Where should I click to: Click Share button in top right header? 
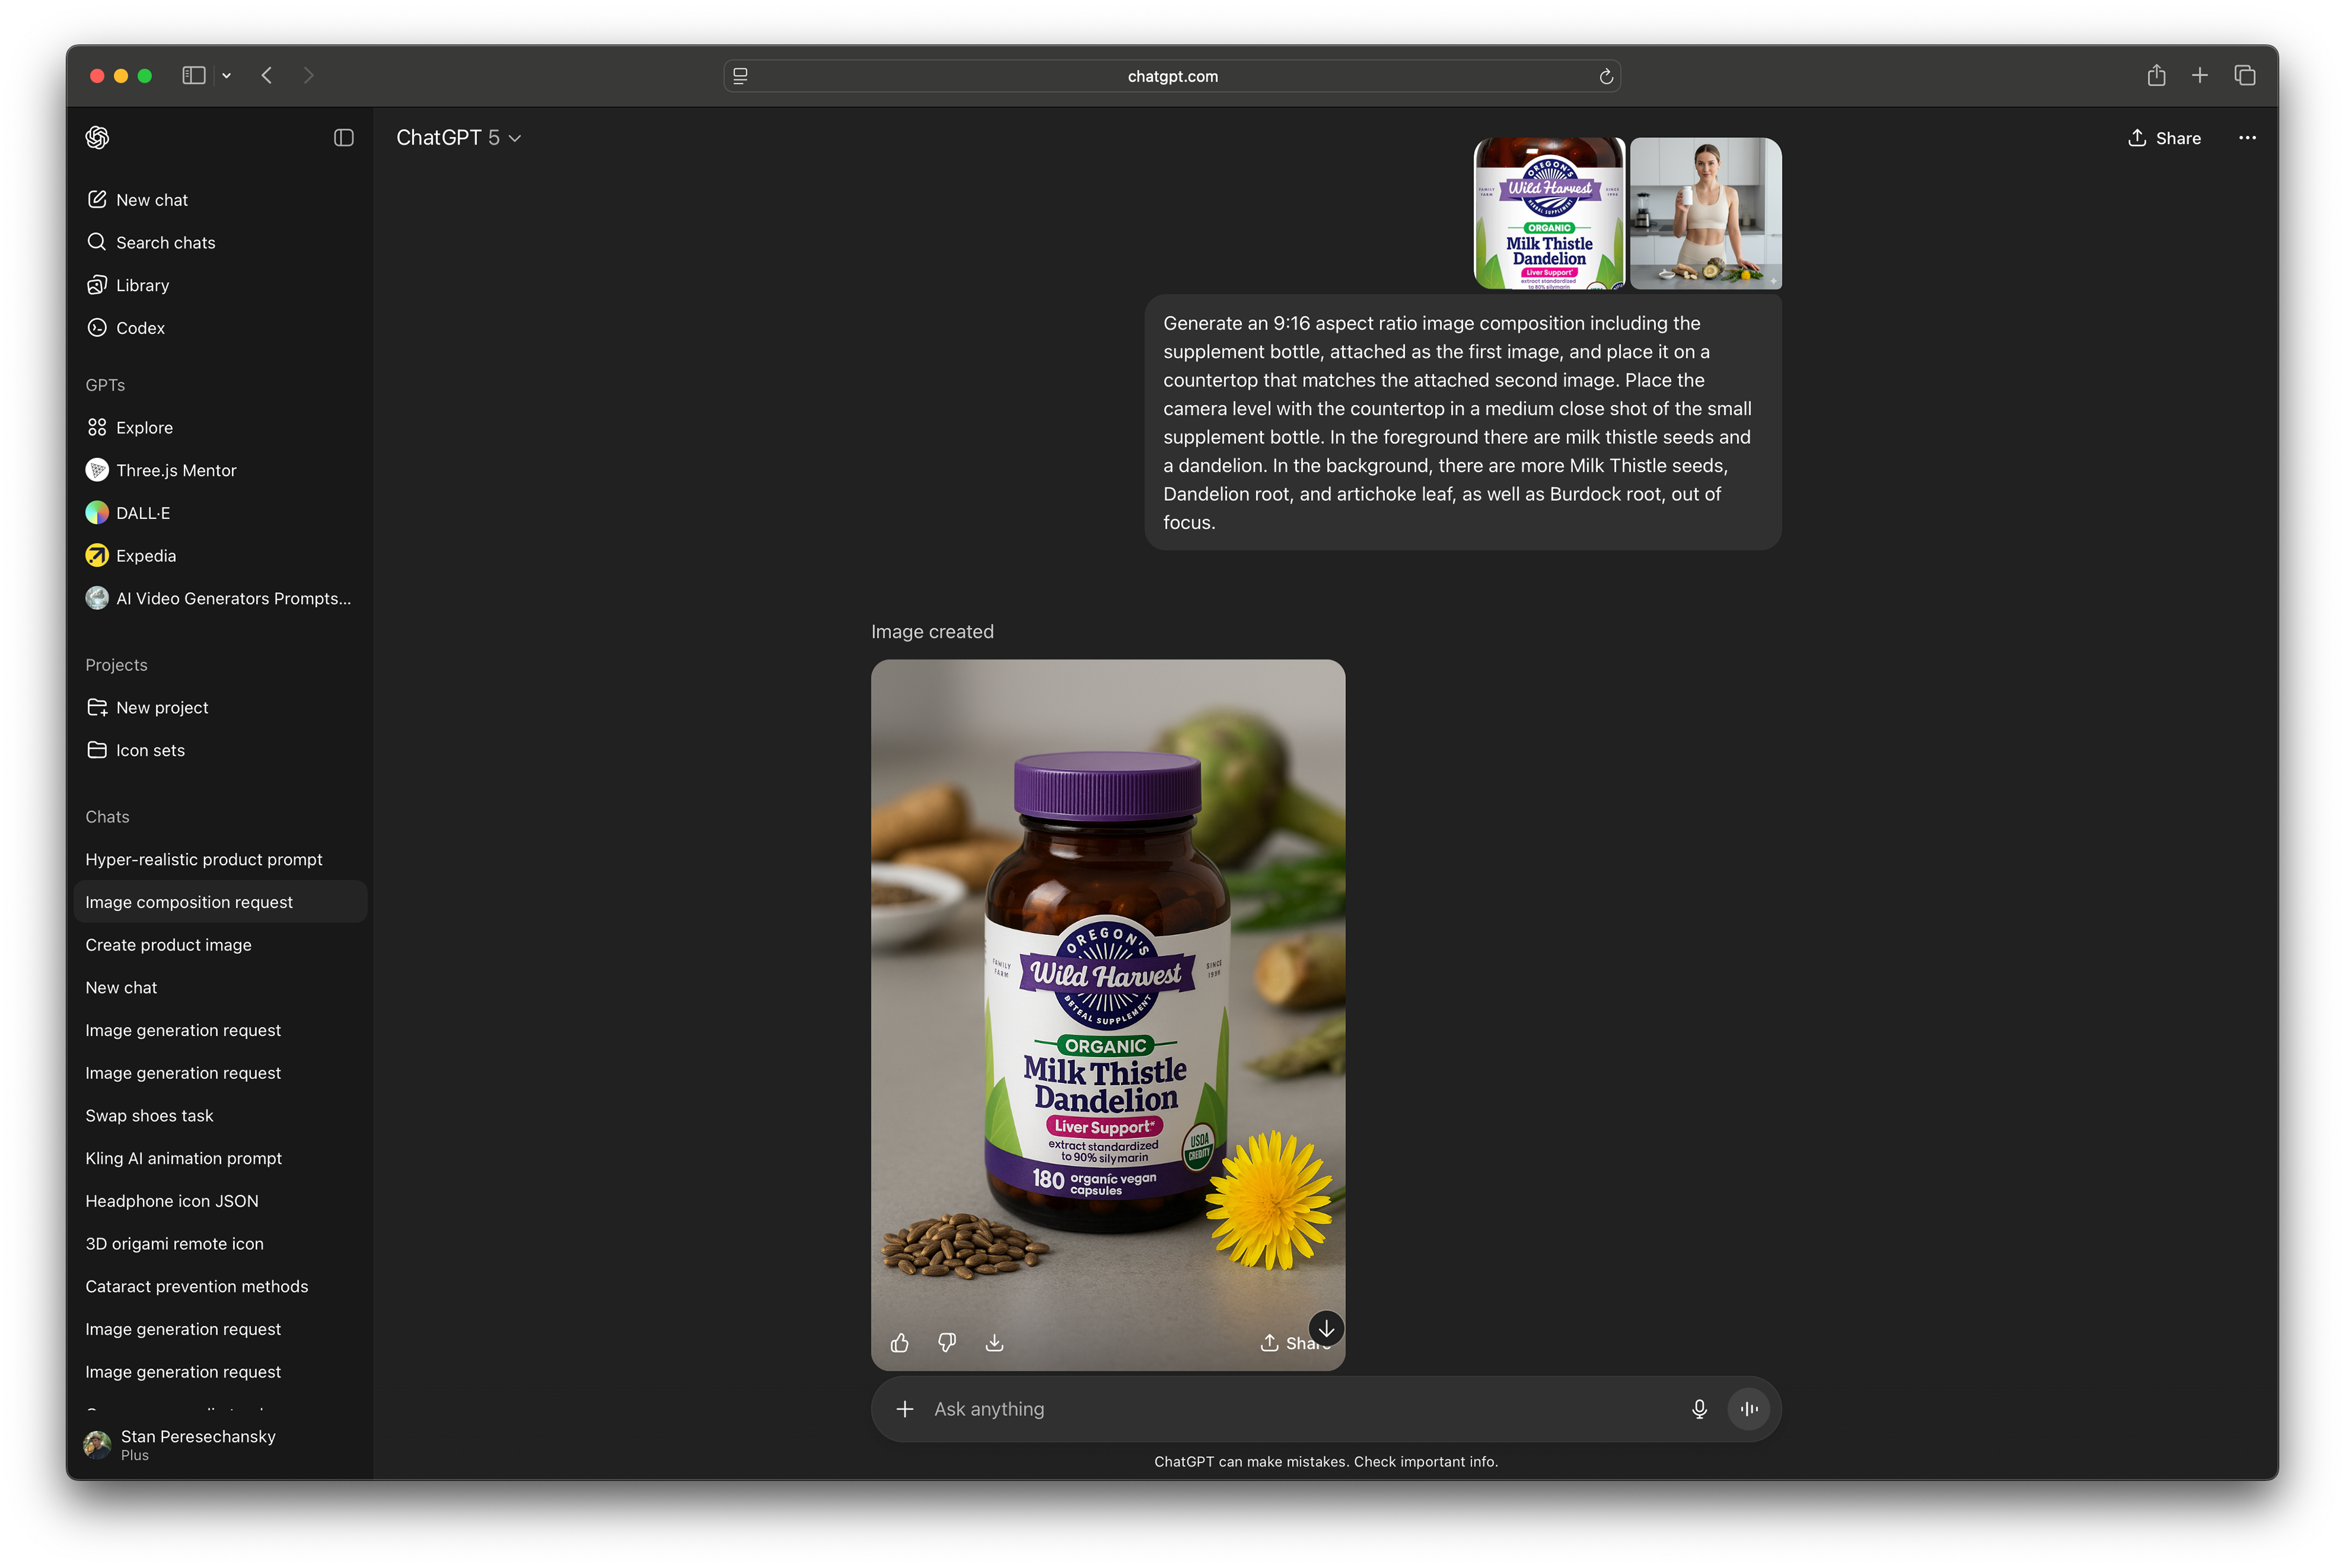pos(2164,138)
